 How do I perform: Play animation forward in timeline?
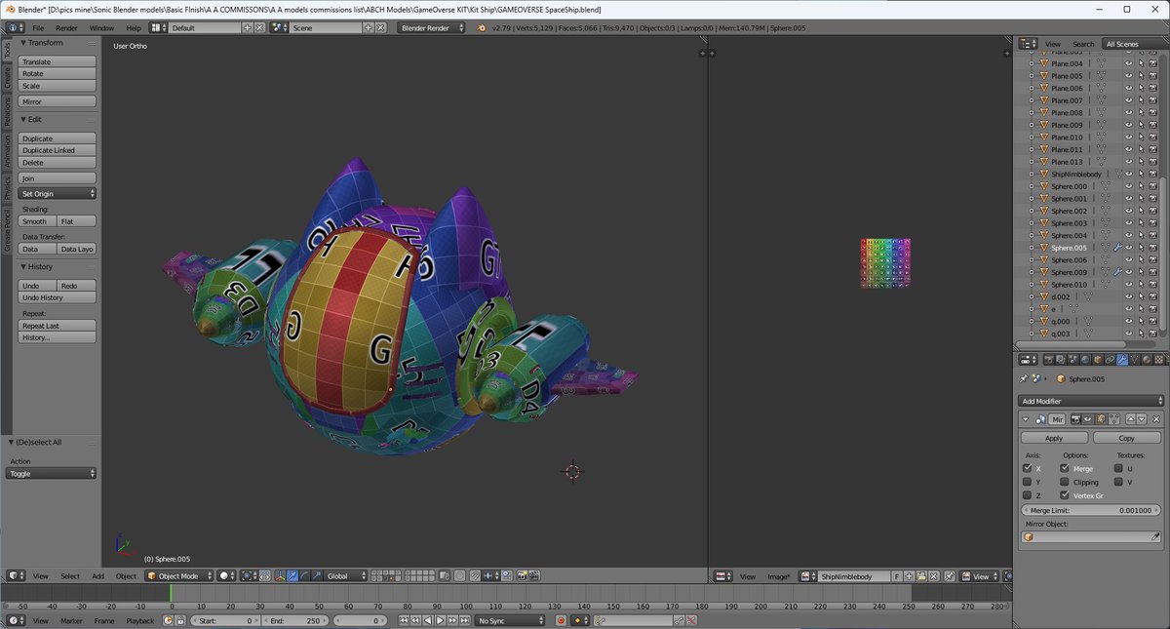[x=440, y=620]
